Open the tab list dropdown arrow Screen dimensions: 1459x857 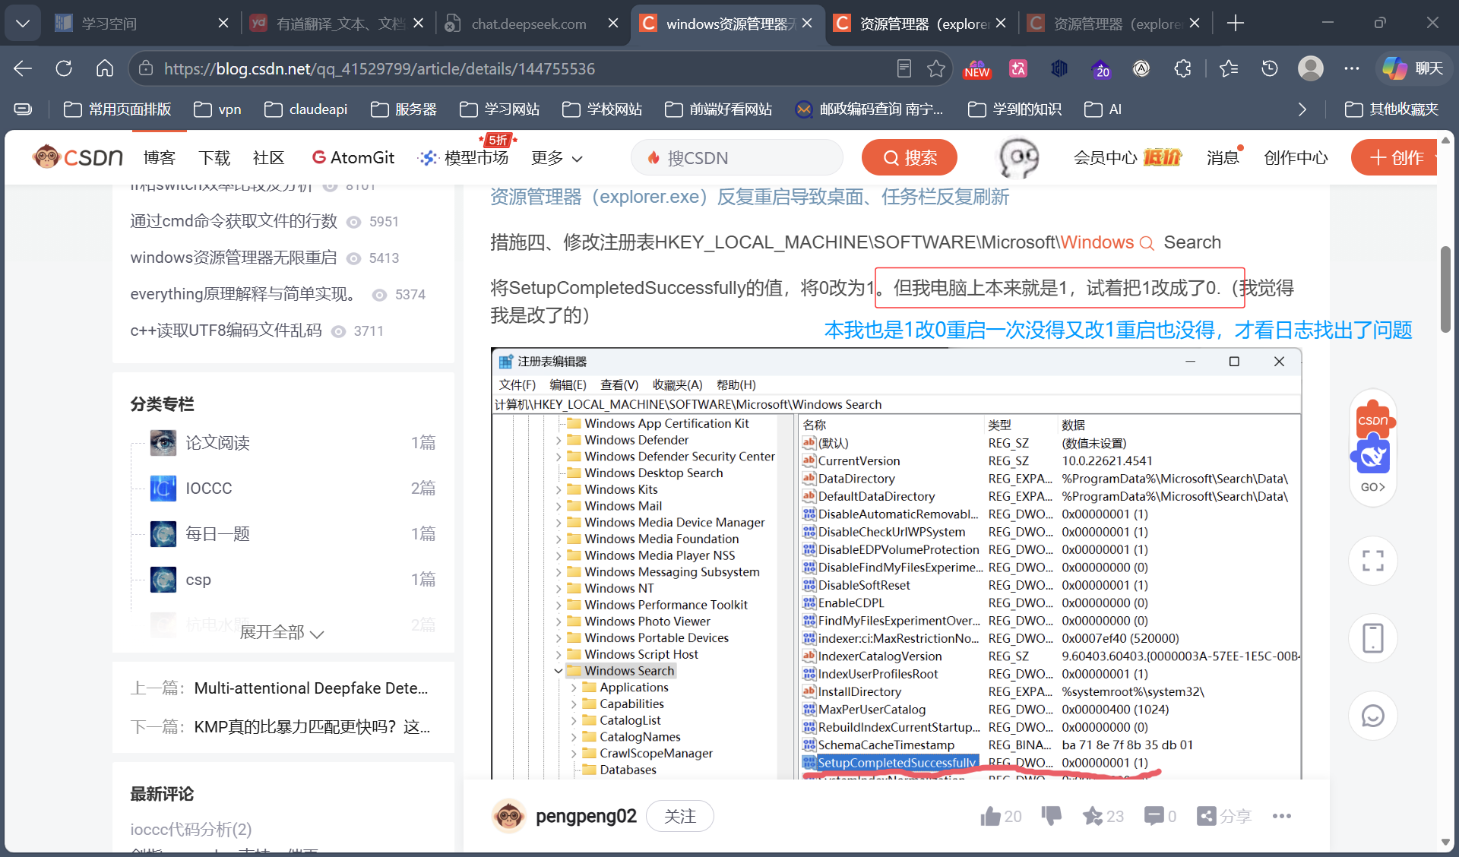pyautogui.click(x=23, y=24)
